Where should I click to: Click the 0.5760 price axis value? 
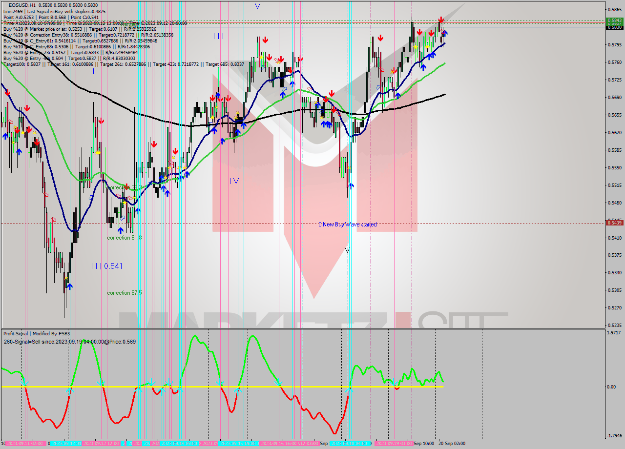(x=614, y=62)
